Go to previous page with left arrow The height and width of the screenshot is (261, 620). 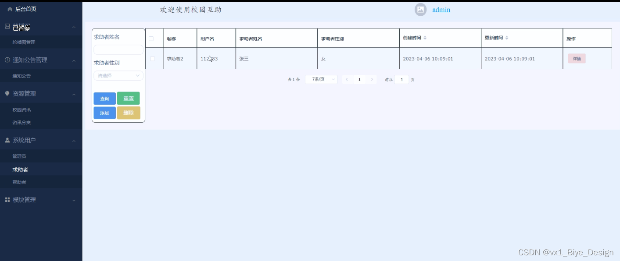[347, 79]
